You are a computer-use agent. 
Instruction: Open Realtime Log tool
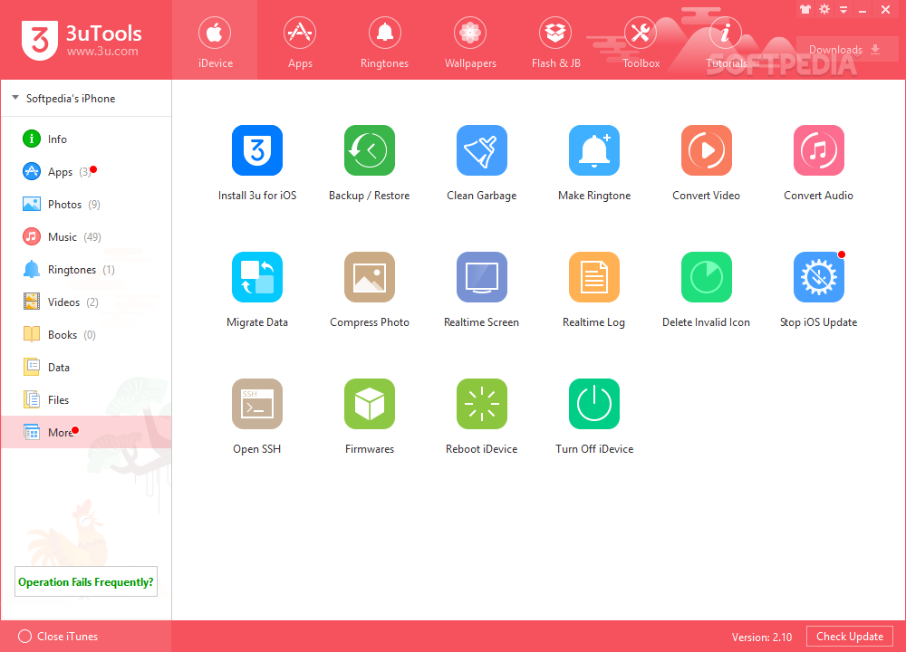pyautogui.click(x=594, y=277)
